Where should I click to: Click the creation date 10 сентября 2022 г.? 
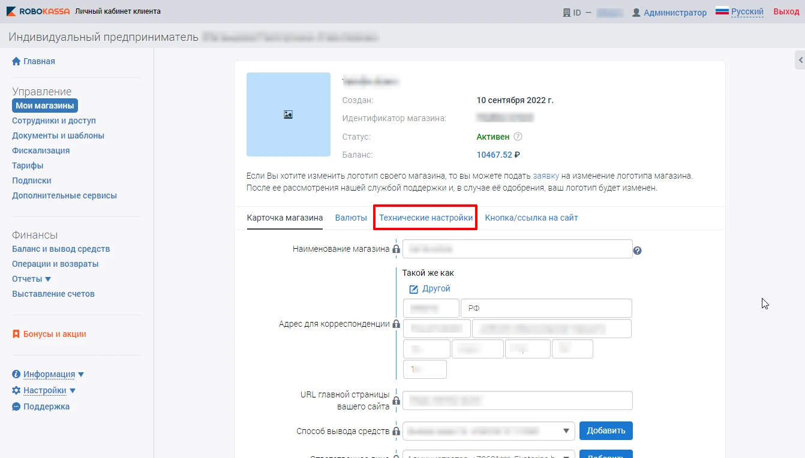[x=515, y=100]
